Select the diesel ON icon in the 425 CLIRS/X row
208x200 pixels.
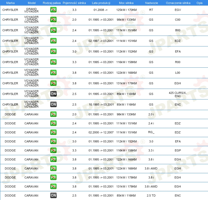[x=53, y=94]
